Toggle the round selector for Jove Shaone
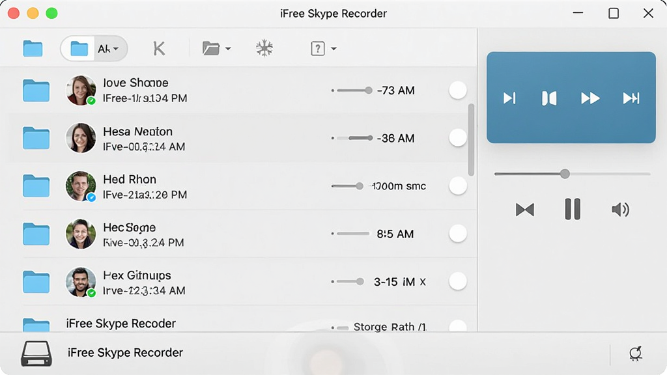 coord(458,90)
